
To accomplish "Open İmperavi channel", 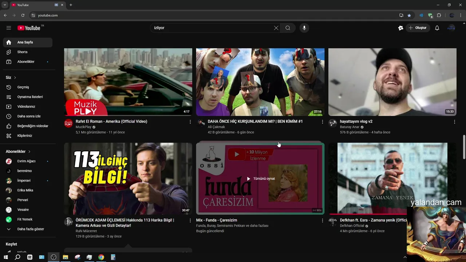I will click(x=28, y=180).
